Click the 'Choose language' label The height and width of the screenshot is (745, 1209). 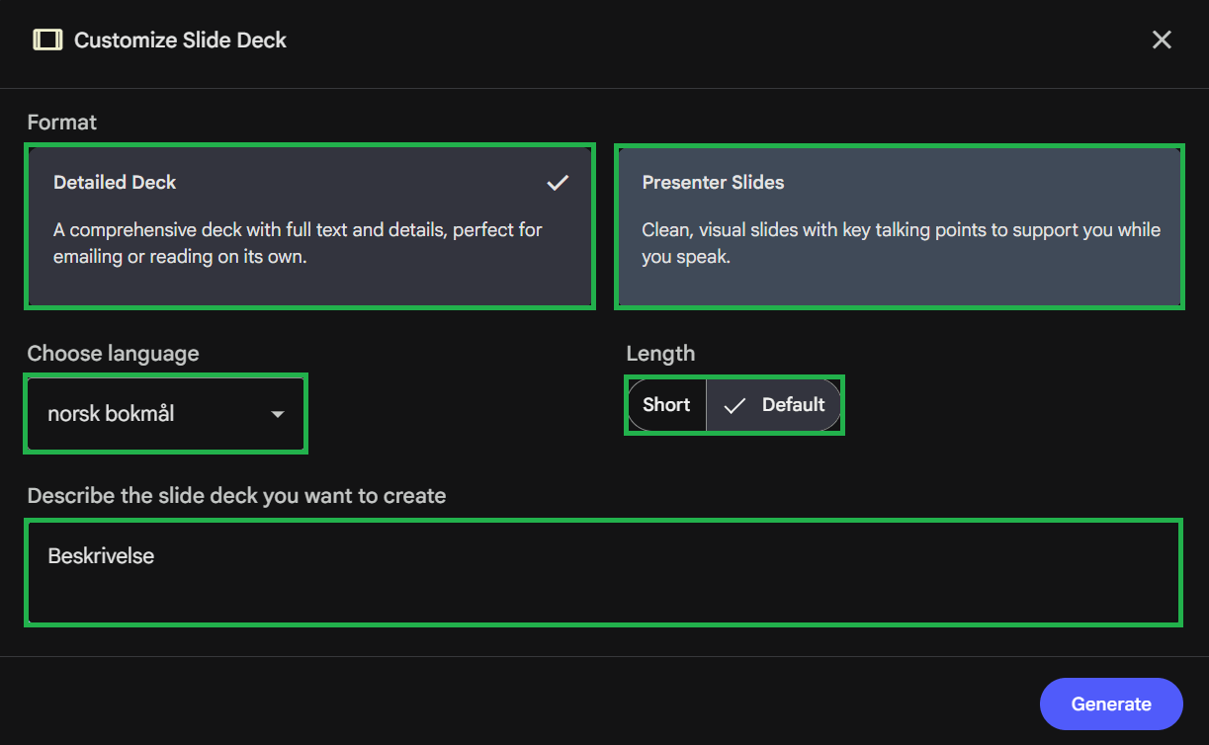point(113,354)
